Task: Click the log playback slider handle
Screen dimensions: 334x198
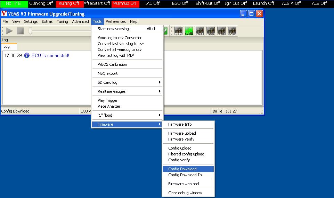Action: 31,31
